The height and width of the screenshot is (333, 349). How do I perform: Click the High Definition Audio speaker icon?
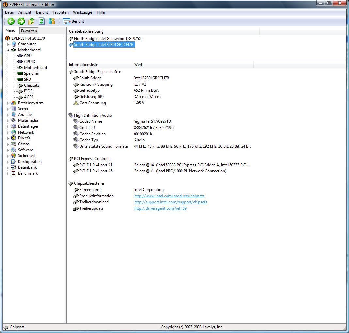click(x=71, y=115)
